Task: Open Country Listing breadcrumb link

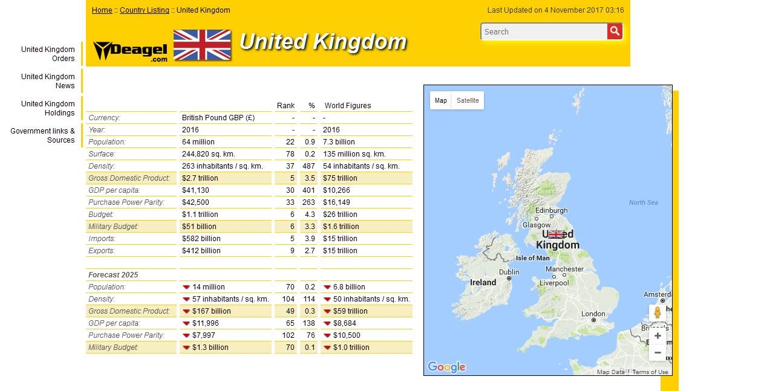Action: pos(145,10)
